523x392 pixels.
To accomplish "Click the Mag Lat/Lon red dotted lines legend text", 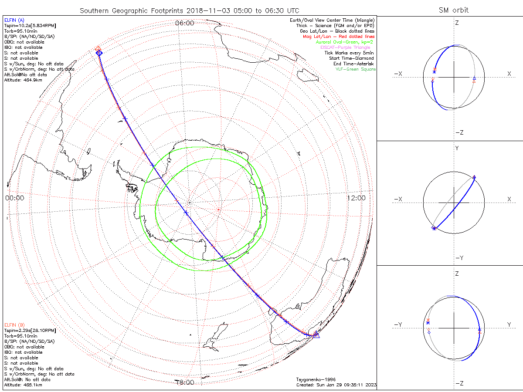I will point(339,37).
